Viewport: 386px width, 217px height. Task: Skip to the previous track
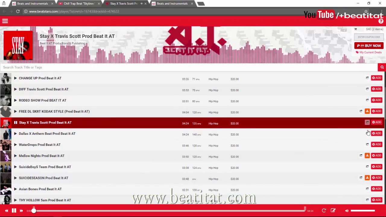pyautogui.click(x=6, y=211)
